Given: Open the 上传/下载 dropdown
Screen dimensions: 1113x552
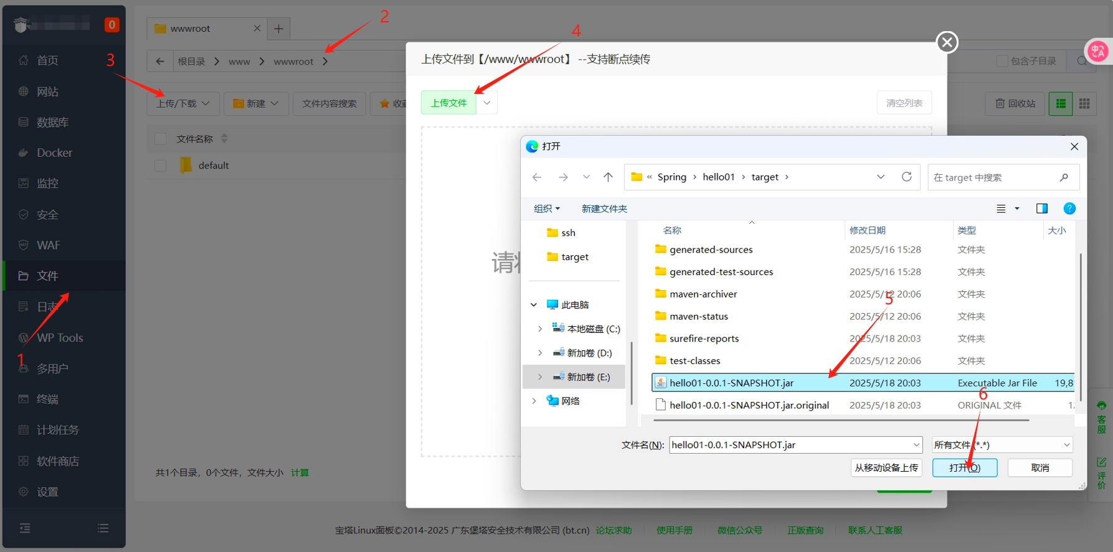Looking at the screenshot, I should point(183,103).
